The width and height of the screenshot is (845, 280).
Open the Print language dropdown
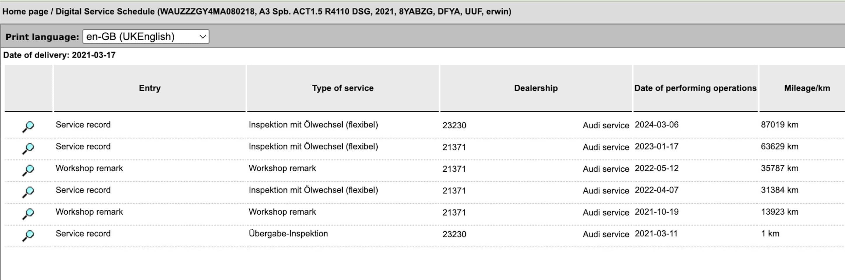(146, 36)
